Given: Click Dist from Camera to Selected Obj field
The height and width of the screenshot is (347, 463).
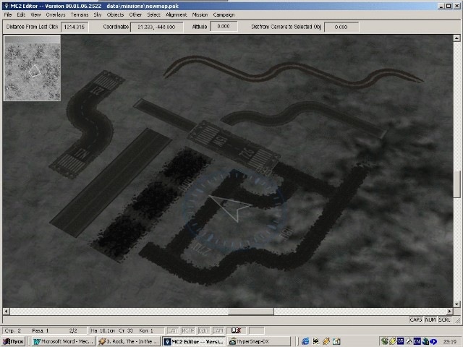Looking at the screenshot, I should [x=341, y=27].
